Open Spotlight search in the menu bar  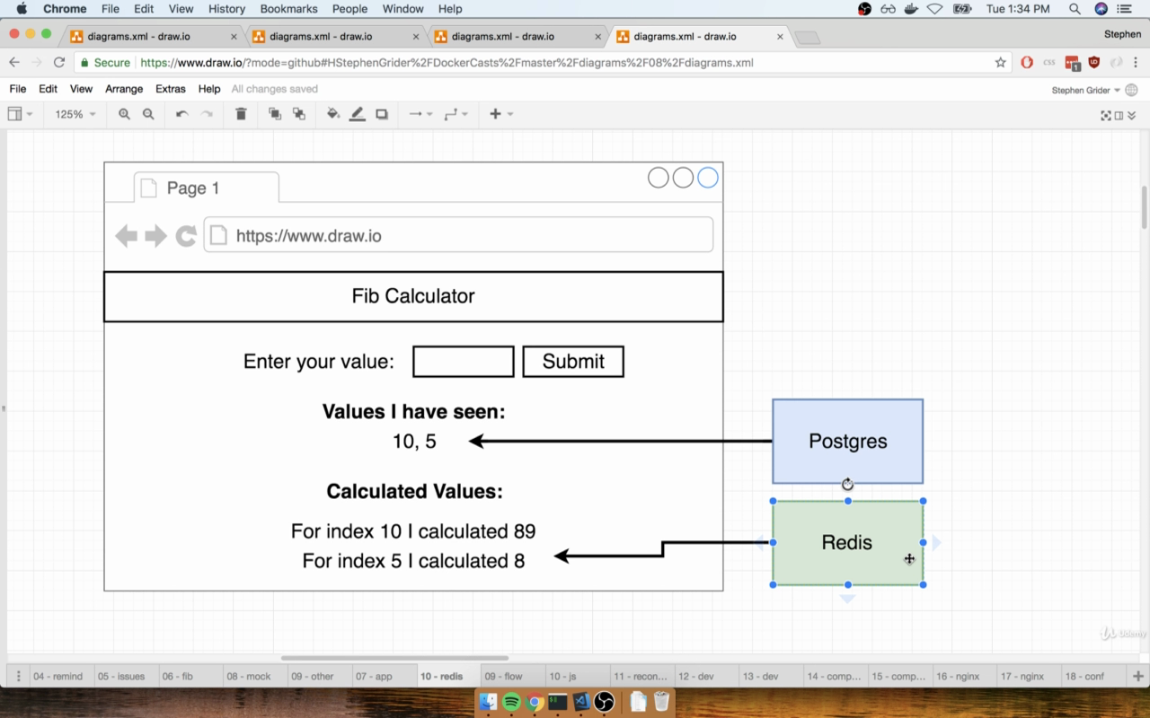(x=1075, y=9)
